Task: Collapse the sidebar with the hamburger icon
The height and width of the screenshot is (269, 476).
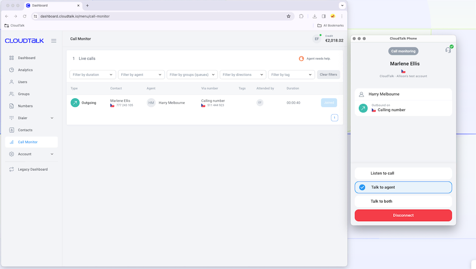Action: [x=54, y=40]
